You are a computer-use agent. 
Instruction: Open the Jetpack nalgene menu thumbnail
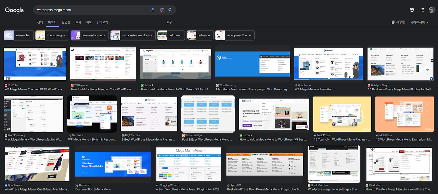point(176,64)
